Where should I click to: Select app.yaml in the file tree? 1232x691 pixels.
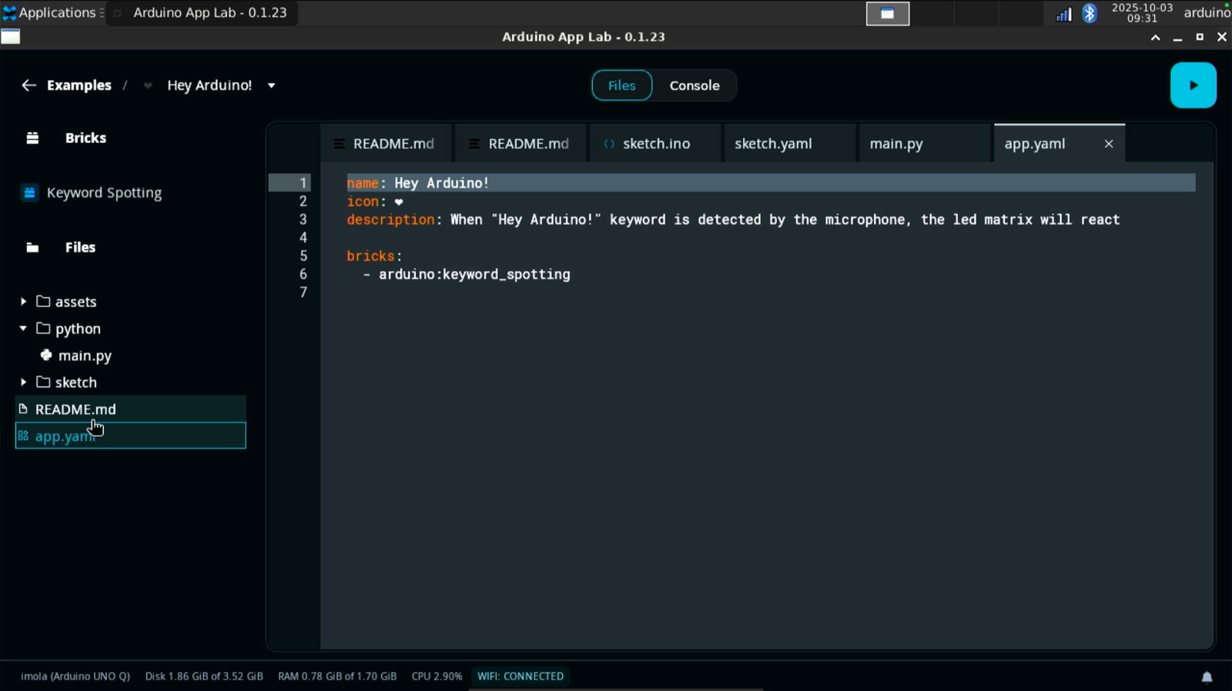[131, 436]
